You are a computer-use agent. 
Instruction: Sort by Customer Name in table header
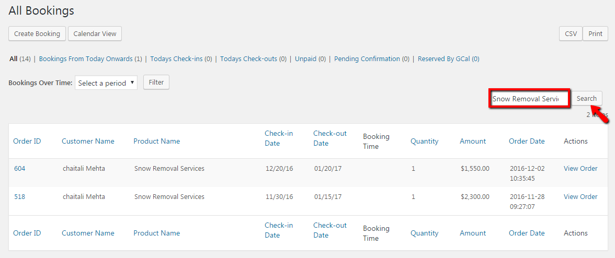(x=88, y=142)
